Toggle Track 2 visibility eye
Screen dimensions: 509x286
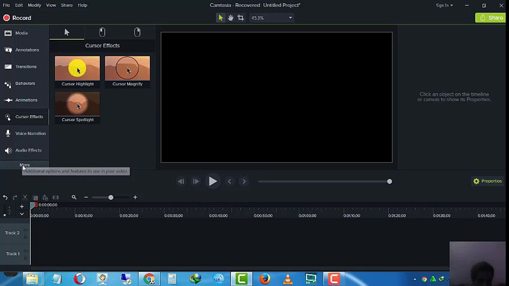pos(26,230)
